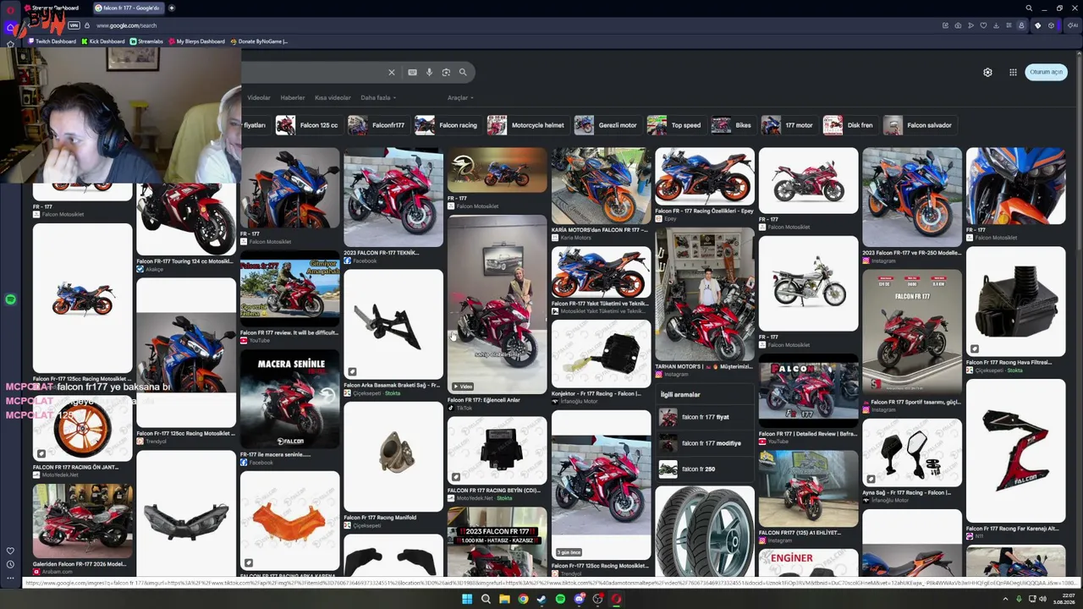Image resolution: width=1083 pixels, height=609 pixels.
Task: Expand the Daha fazla menu
Action: point(378,98)
